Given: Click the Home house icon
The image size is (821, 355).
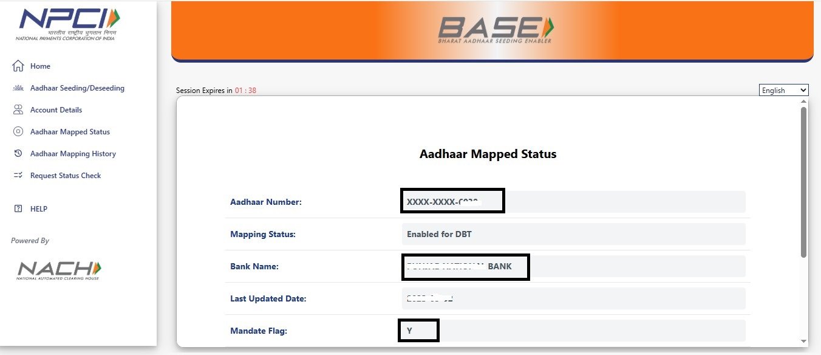Looking at the screenshot, I should (x=18, y=66).
